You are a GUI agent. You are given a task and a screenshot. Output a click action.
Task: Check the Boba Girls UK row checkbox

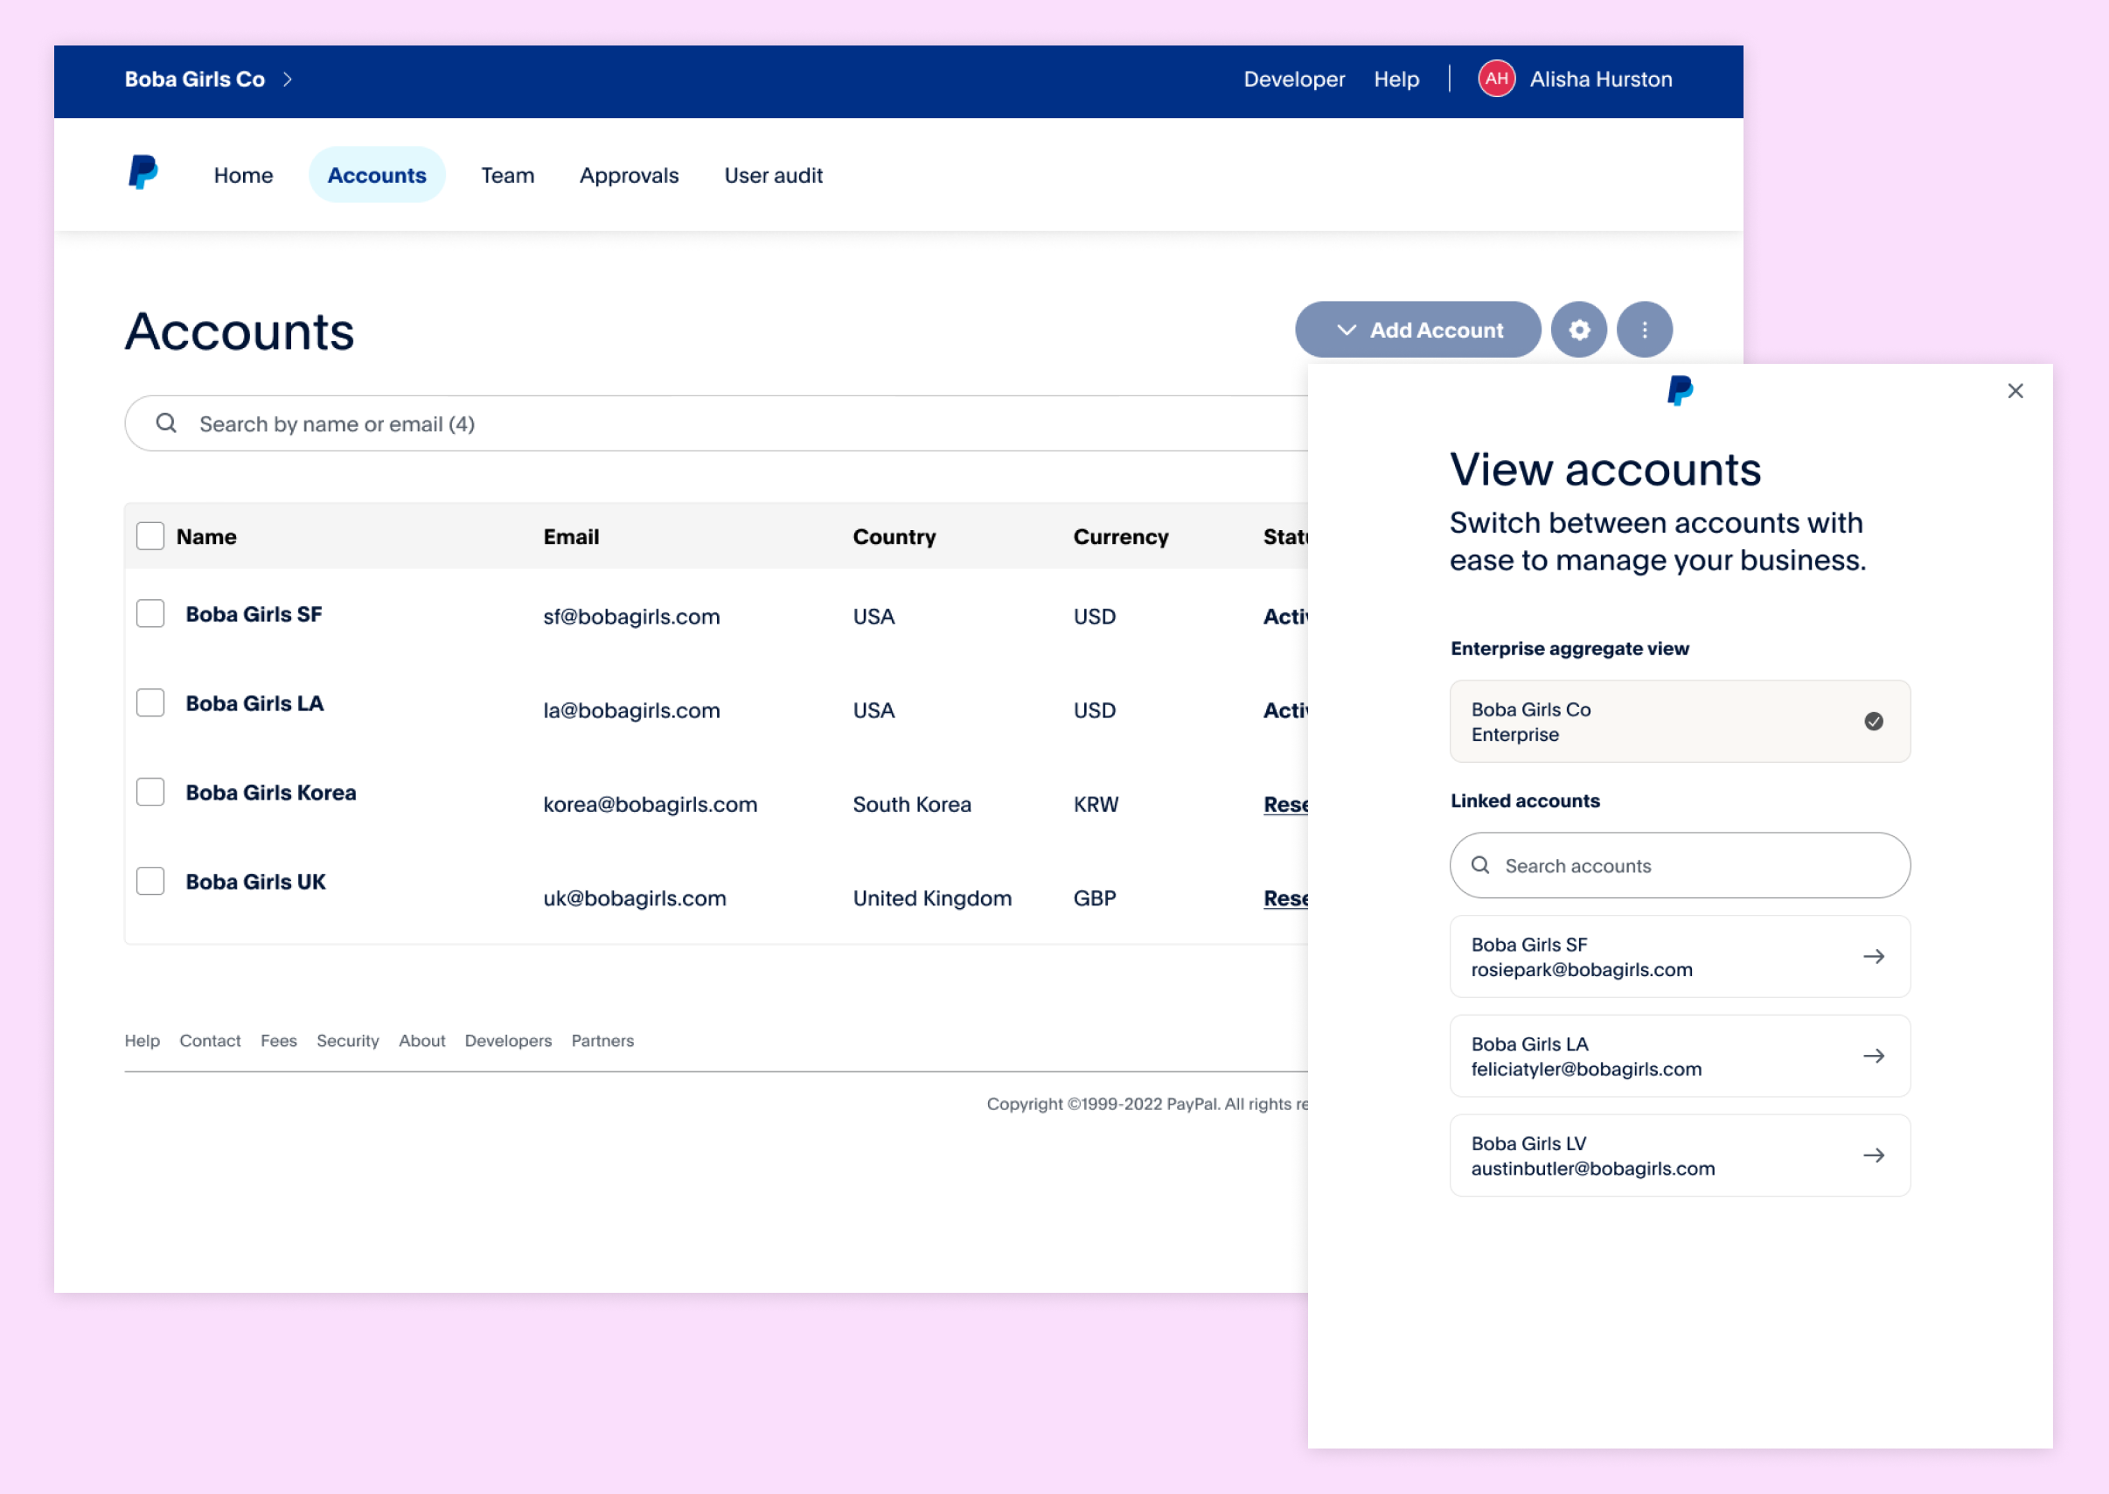point(150,882)
